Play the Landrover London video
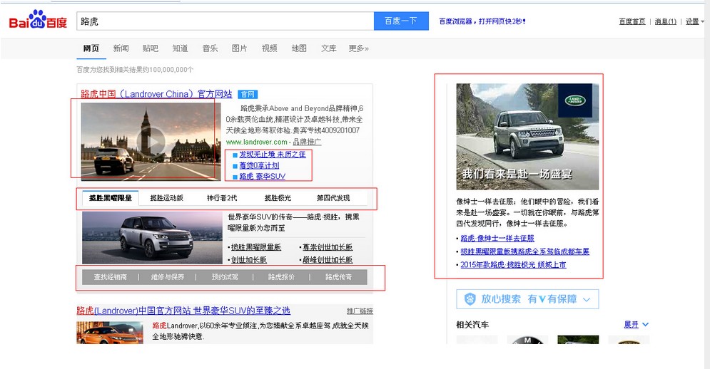Image resolution: width=710 pixels, height=369 pixels. [x=151, y=142]
